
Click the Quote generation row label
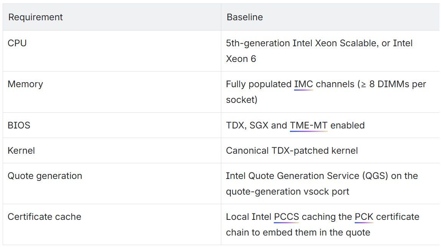tap(45, 176)
